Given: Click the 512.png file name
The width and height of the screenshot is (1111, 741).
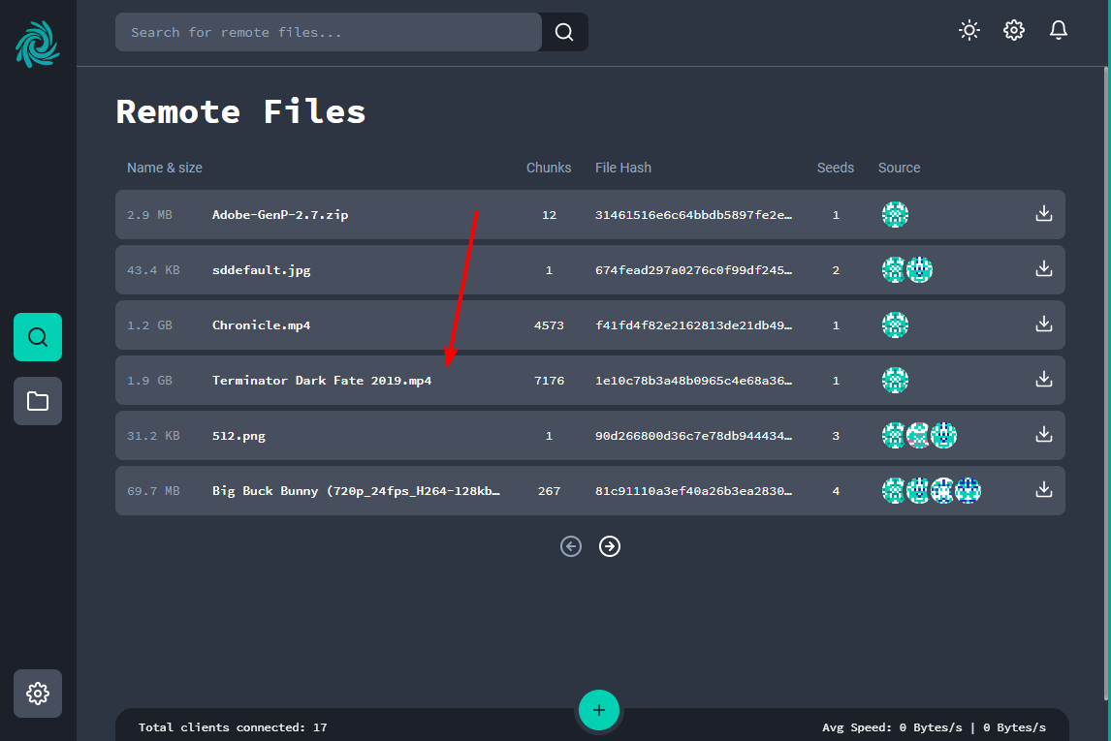Looking at the screenshot, I should 238,436.
